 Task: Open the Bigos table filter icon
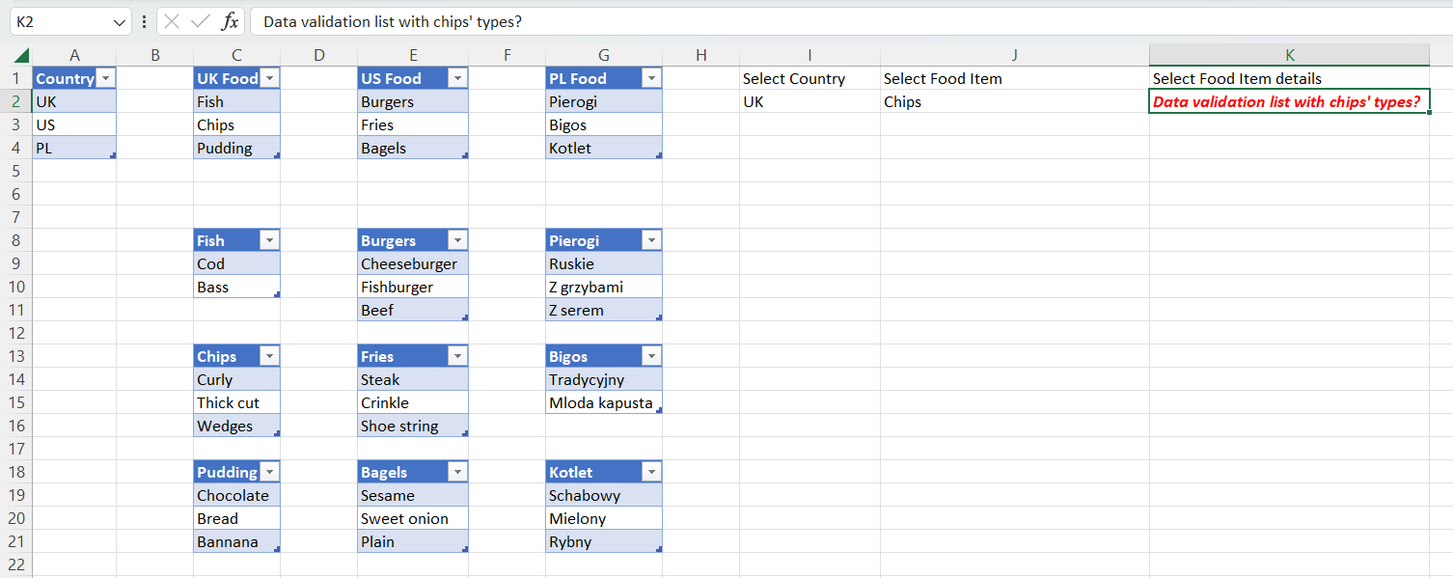point(651,355)
